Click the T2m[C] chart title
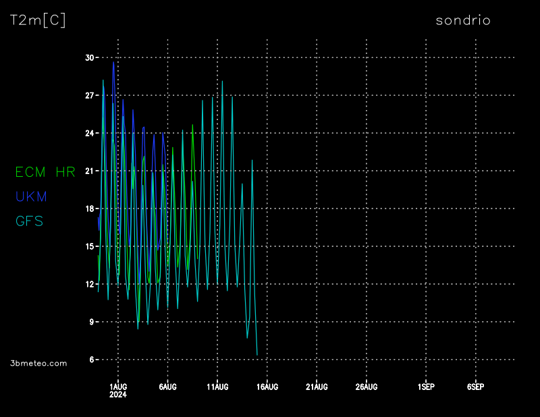Screen dimensions: 540x417 (x=38, y=20)
